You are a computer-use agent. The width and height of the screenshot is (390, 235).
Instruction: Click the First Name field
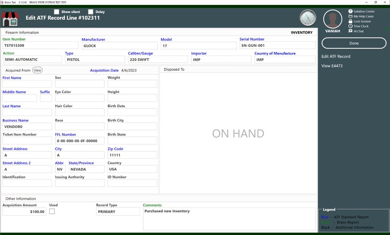(27, 84)
